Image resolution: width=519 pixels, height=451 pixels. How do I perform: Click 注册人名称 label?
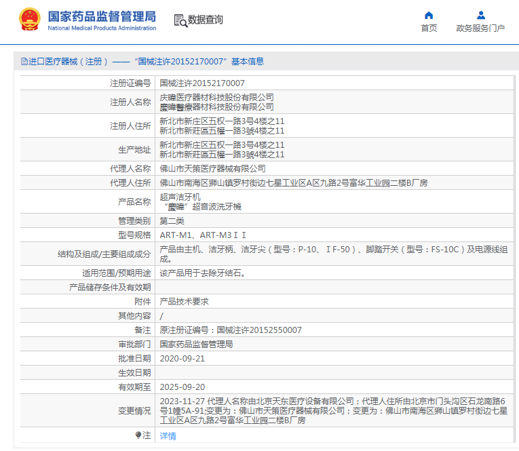pyautogui.click(x=130, y=102)
